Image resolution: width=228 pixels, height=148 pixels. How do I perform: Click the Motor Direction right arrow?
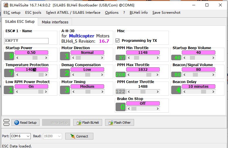[102, 58]
